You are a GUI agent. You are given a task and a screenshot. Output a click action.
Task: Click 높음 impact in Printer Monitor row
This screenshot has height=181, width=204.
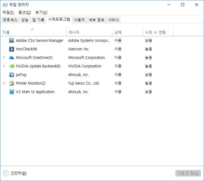149,83
